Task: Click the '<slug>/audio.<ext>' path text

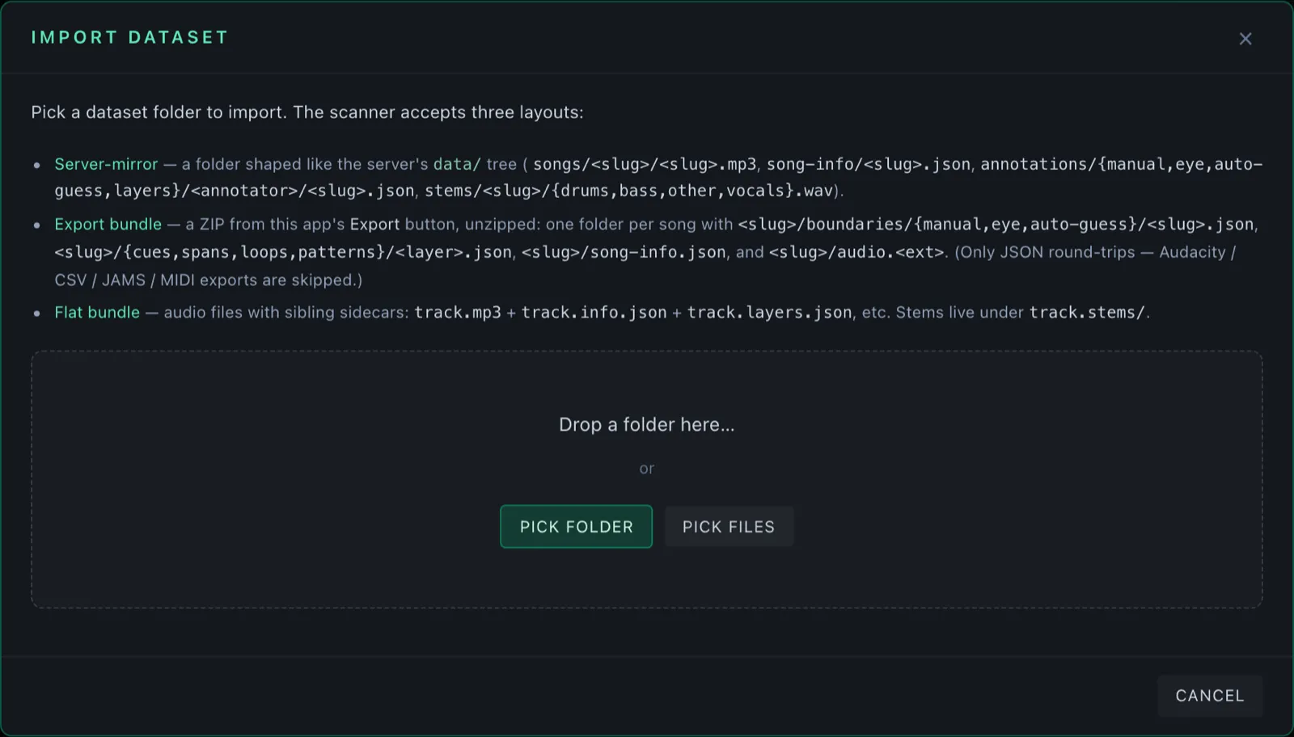Action: coord(856,252)
